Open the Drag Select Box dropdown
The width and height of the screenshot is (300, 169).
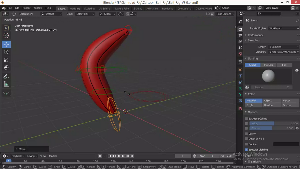pos(85,14)
